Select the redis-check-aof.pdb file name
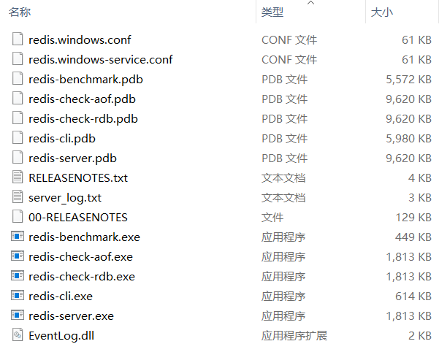Viewport: 439px width, 352px height. point(82,99)
